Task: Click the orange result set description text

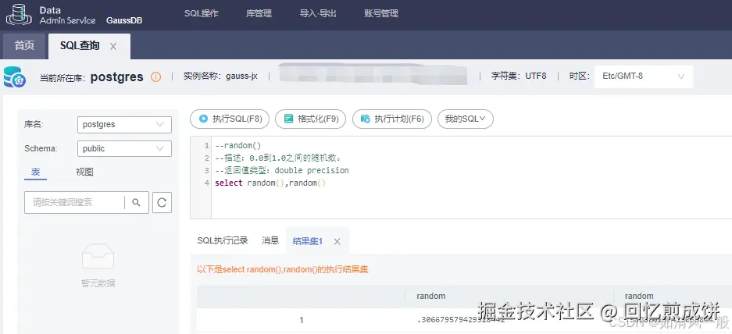Action: tap(283, 270)
